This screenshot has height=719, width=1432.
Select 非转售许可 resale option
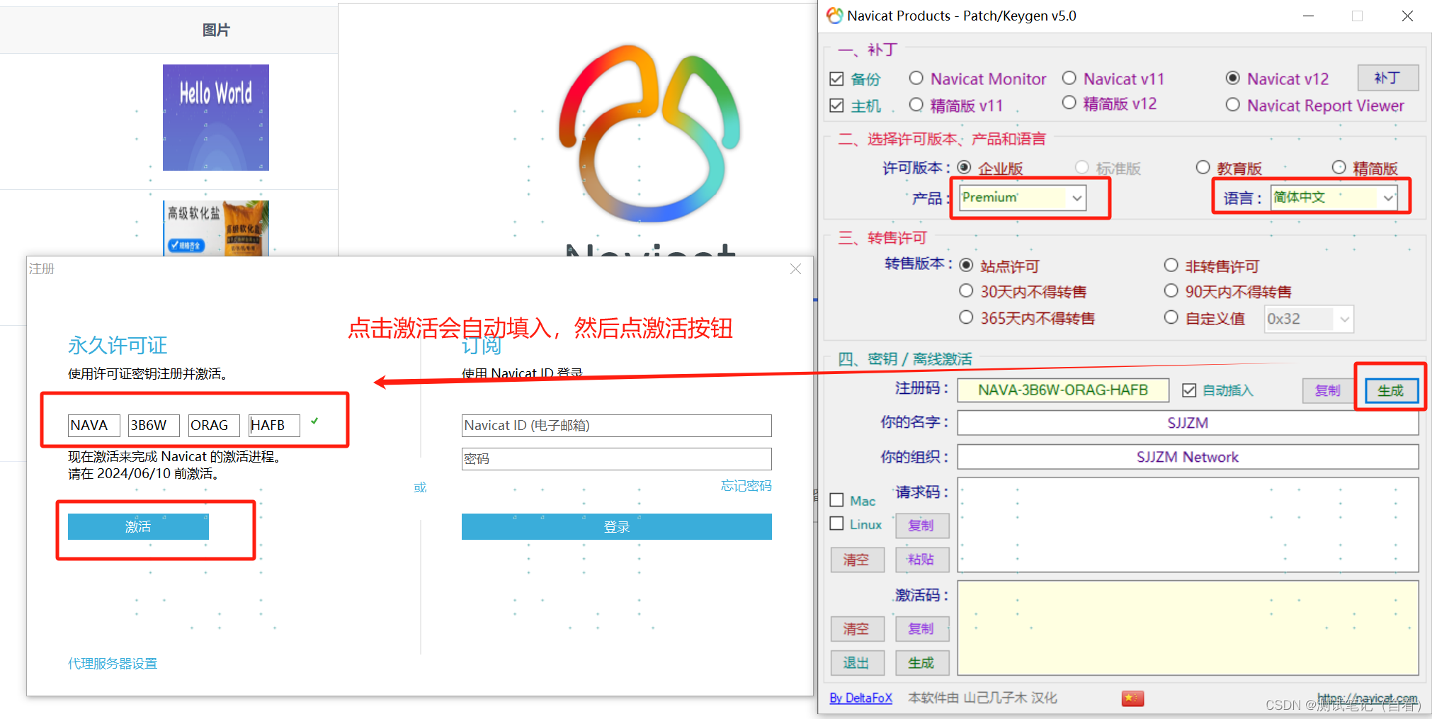tap(1171, 266)
